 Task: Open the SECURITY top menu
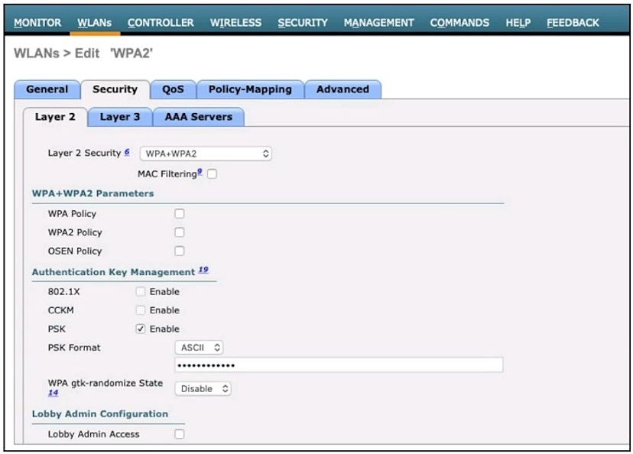click(303, 23)
